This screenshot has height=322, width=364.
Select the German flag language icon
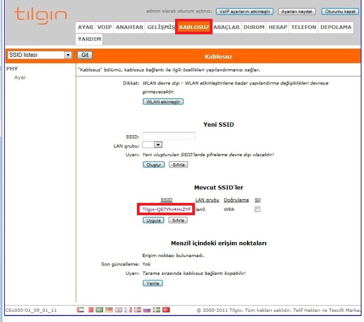click(x=109, y=310)
